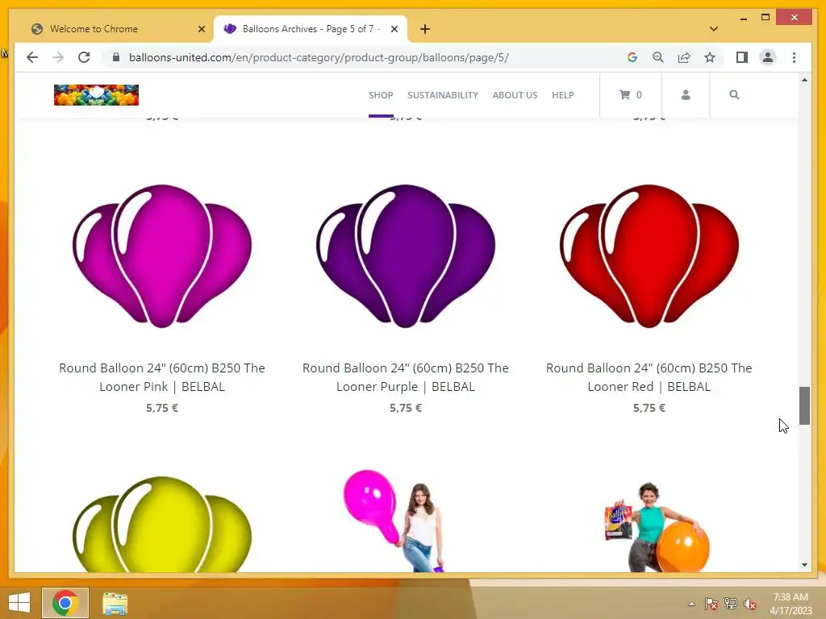
Task: Click the scrollbar up arrow
Action: pos(804,80)
